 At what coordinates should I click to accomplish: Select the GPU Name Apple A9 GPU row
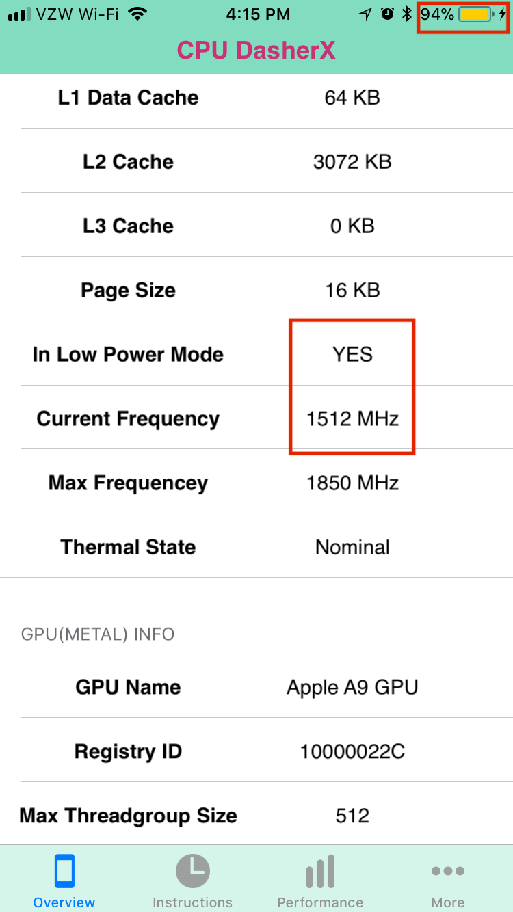[x=256, y=686]
